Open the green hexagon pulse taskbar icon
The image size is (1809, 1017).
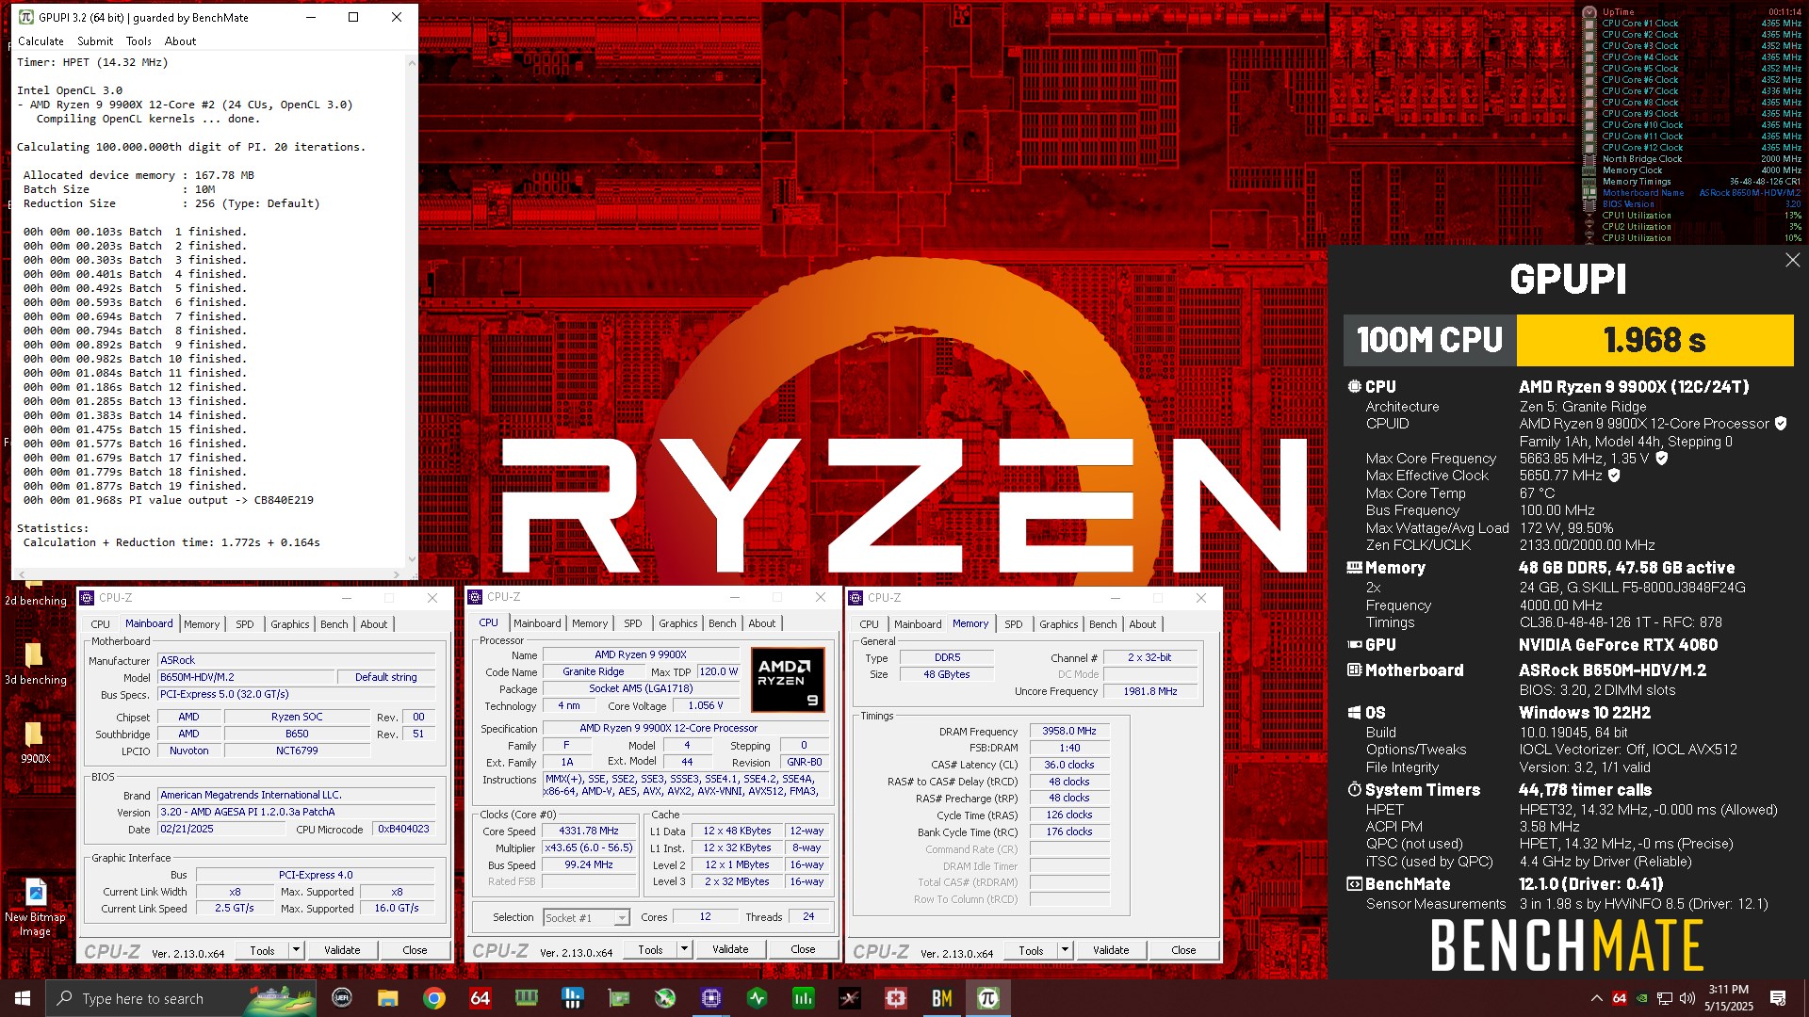click(758, 998)
